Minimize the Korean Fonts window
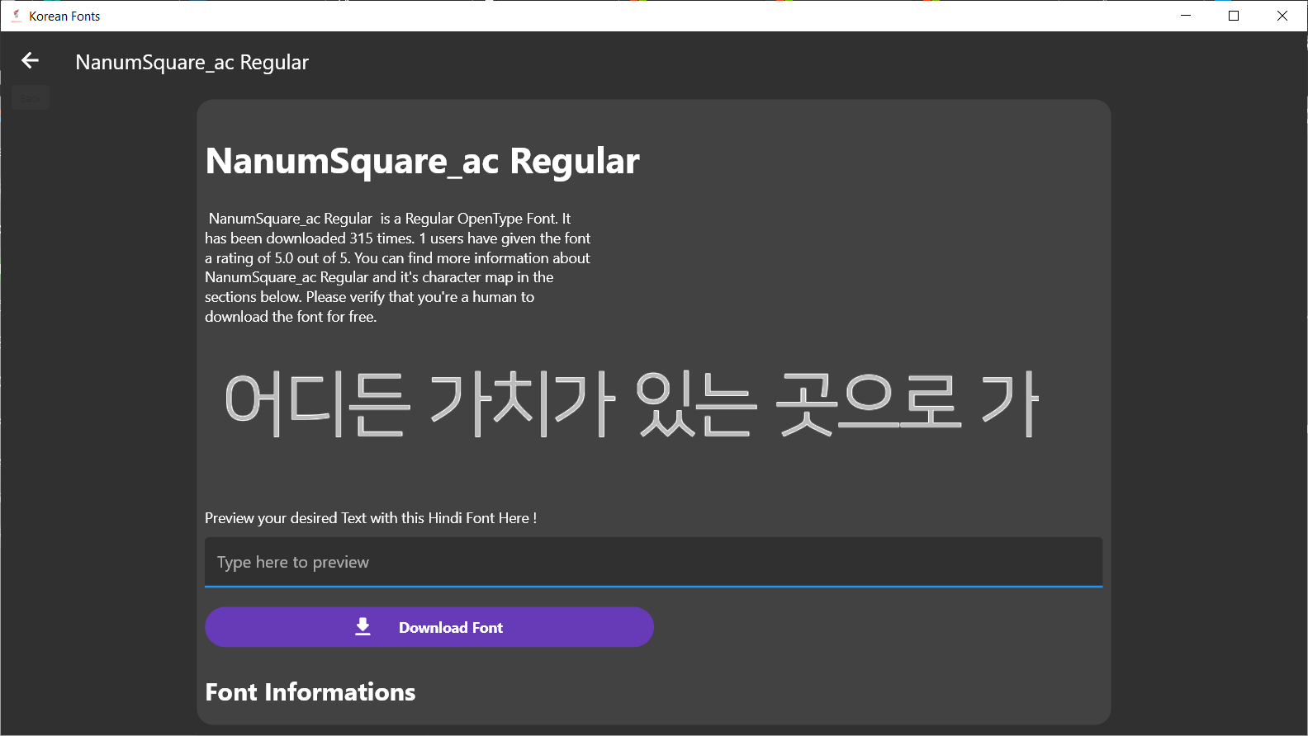1308x736 pixels. click(x=1186, y=16)
